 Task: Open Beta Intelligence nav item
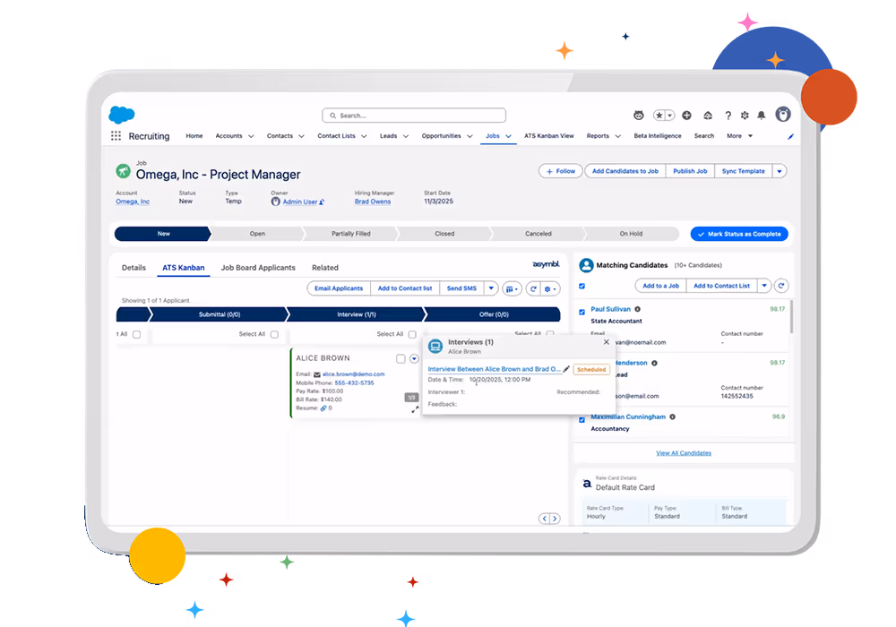[658, 136]
